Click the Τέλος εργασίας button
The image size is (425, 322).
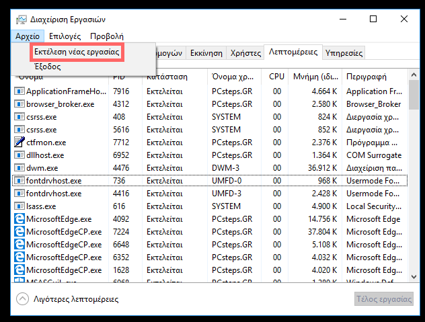384,299
